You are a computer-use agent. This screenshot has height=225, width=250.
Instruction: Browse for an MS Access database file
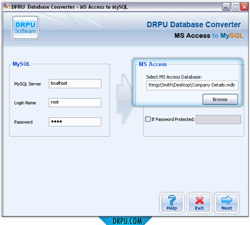[x=220, y=99]
